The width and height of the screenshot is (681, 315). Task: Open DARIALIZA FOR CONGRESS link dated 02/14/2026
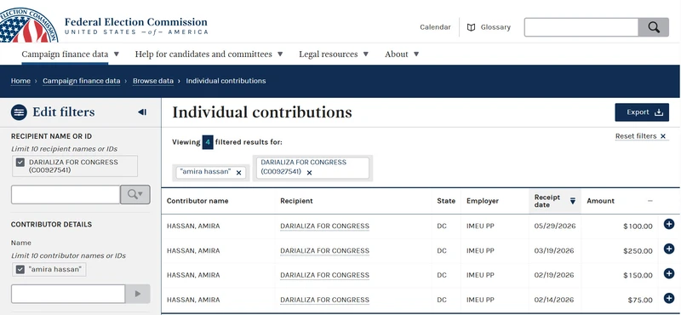pos(324,300)
